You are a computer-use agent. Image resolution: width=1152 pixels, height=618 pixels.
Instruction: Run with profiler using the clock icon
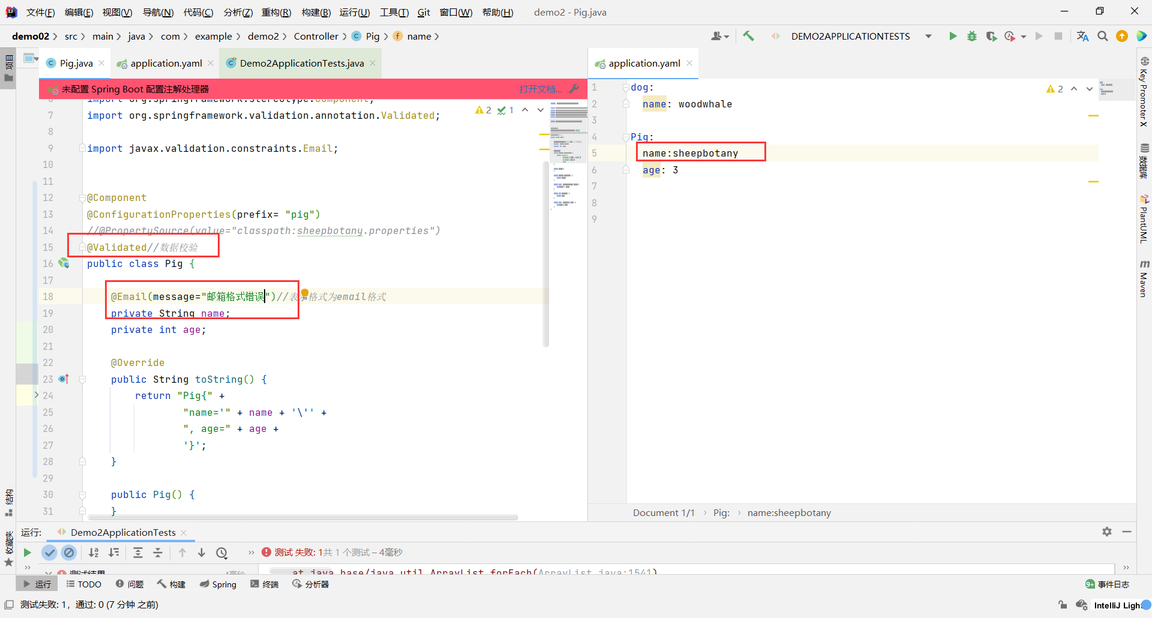pos(1010,36)
